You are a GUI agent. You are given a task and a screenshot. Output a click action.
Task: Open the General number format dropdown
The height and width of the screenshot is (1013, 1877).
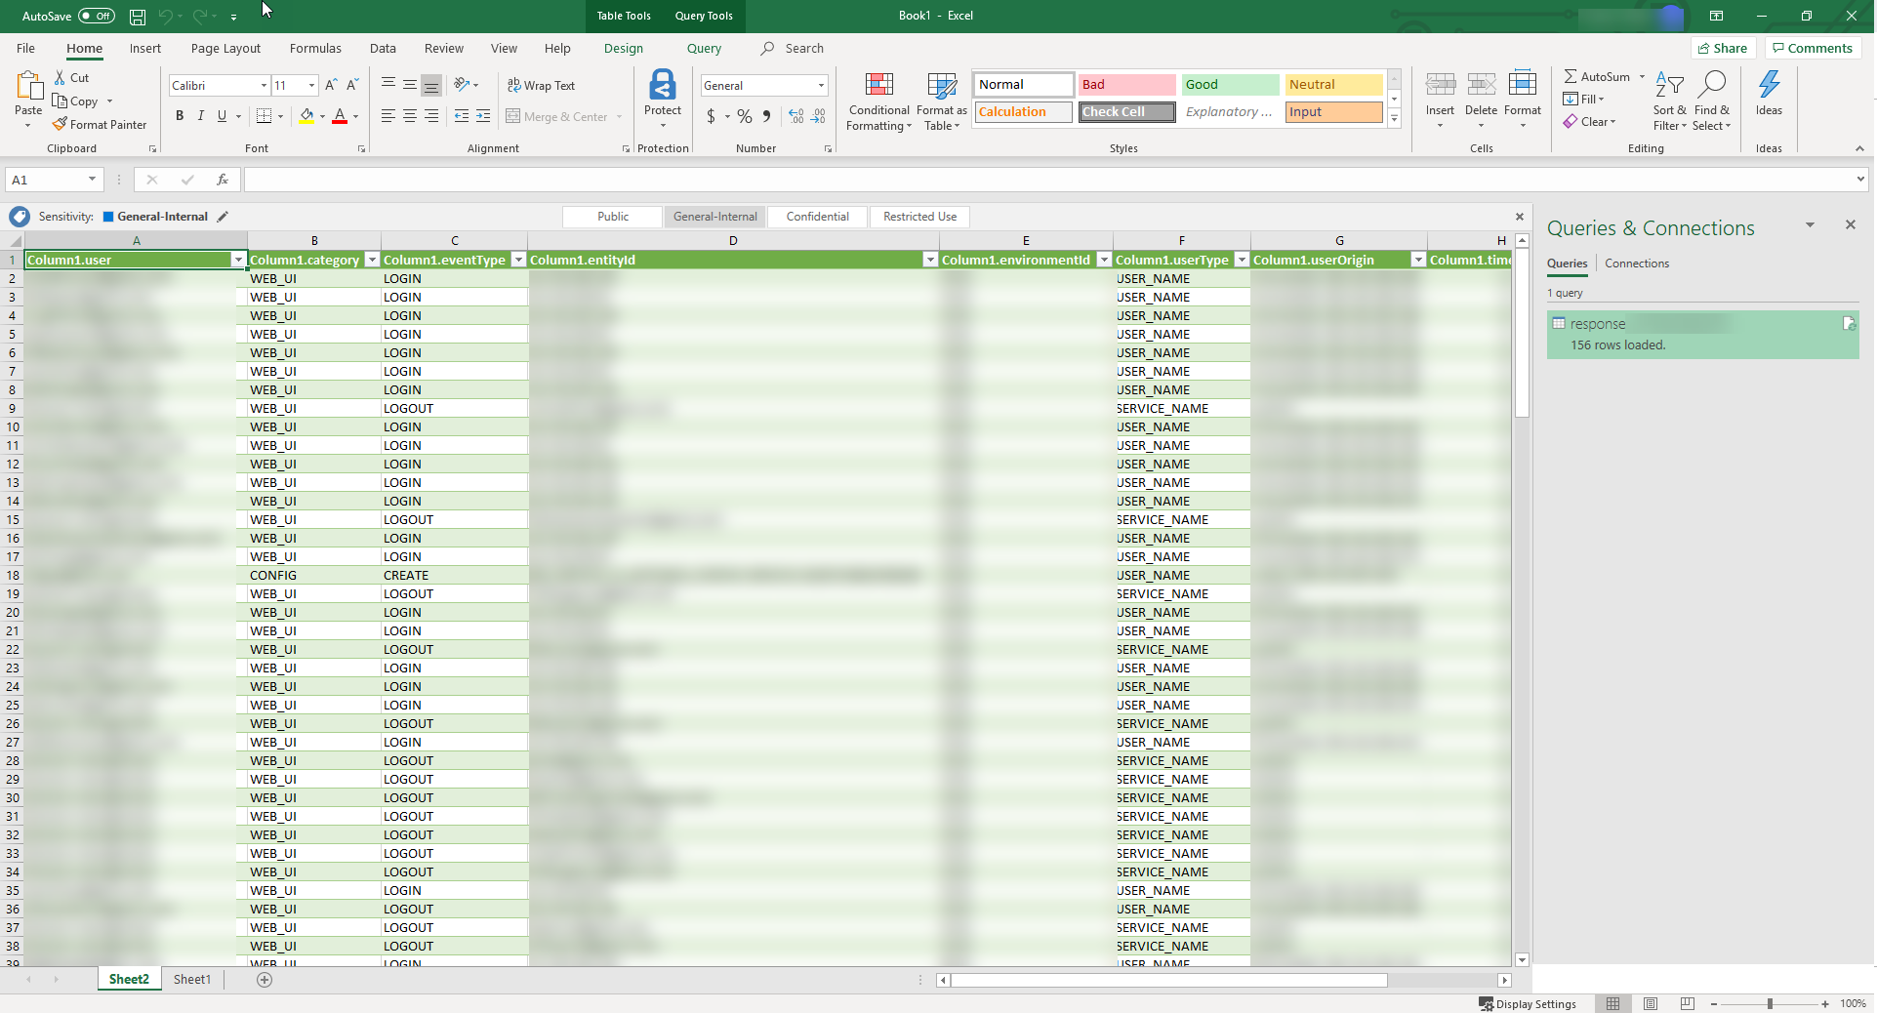pyautogui.click(x=821, y=86)
